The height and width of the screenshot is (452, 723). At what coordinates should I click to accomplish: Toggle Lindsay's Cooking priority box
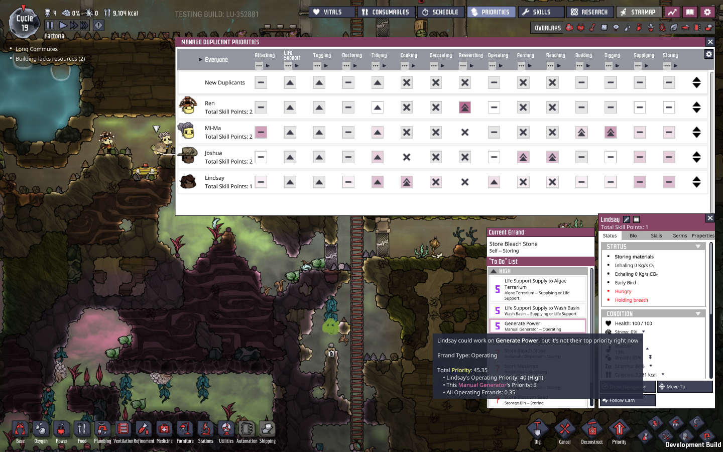click(407, 182)
